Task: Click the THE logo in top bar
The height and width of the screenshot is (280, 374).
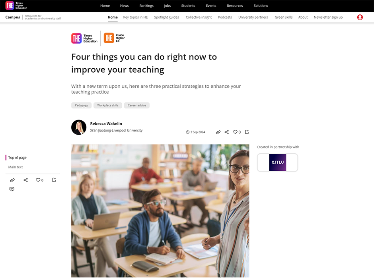Action: 16,6
